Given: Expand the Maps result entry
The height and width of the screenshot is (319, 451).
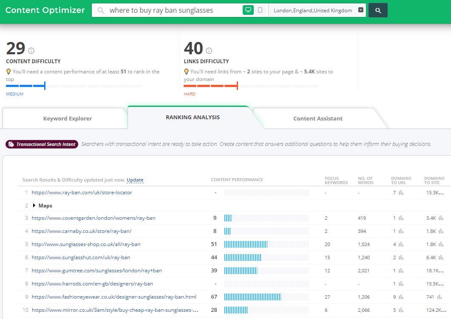Looking at the screenshot, I should pos(35,205).
